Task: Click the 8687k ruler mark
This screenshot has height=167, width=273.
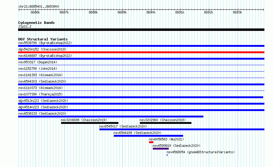Action: point(64,12)
